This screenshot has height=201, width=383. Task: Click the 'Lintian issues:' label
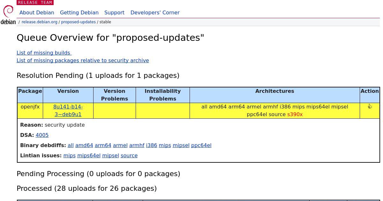click(x=41, y=155)
